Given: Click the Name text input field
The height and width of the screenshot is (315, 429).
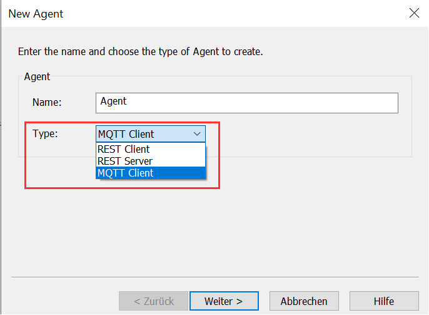Looking at the screenshot, I should coord(248,103).
